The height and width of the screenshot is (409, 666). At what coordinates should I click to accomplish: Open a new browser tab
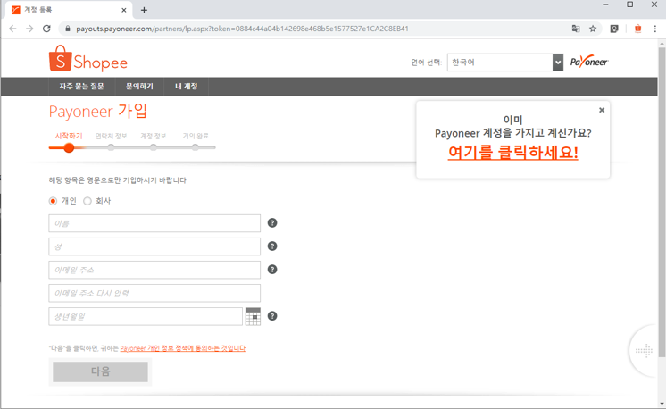point(144,10)
